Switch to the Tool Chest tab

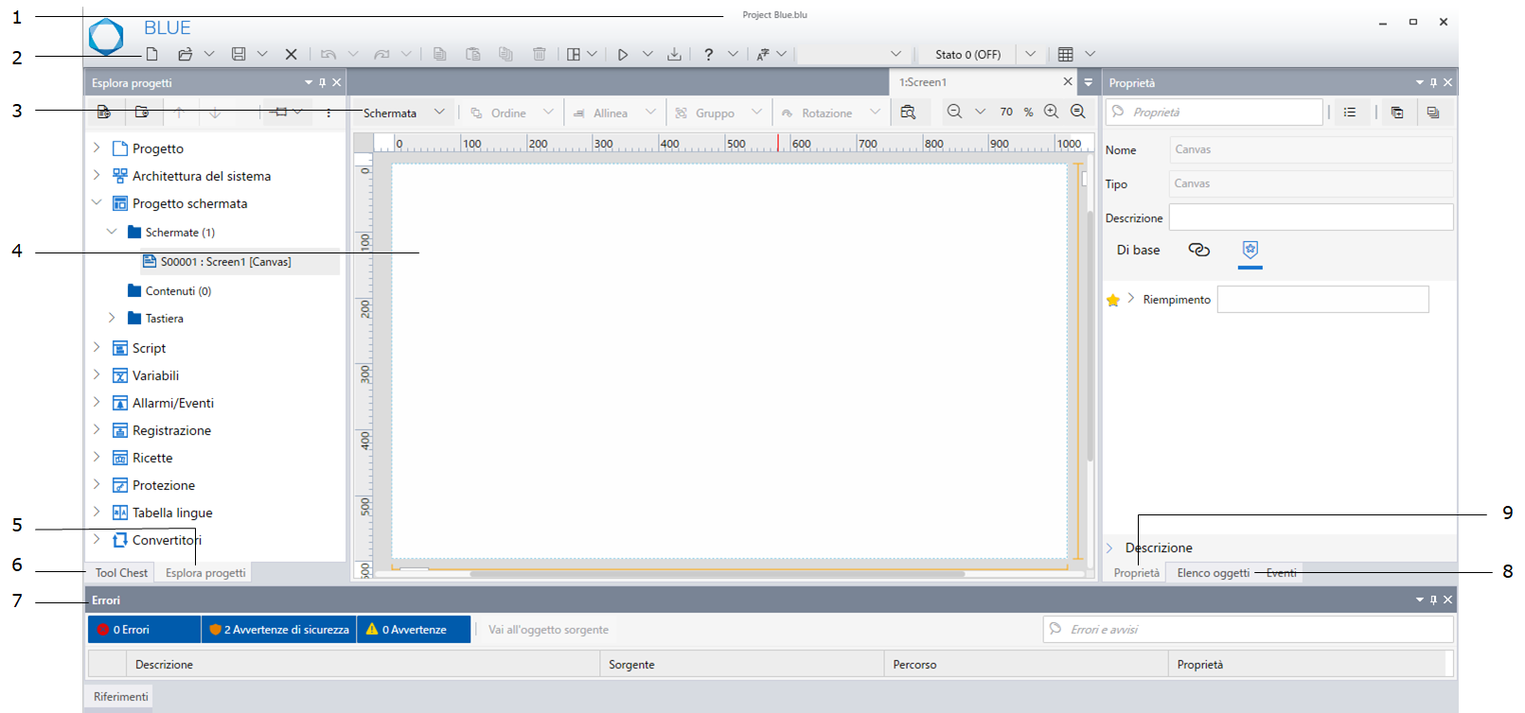(121, 573)
